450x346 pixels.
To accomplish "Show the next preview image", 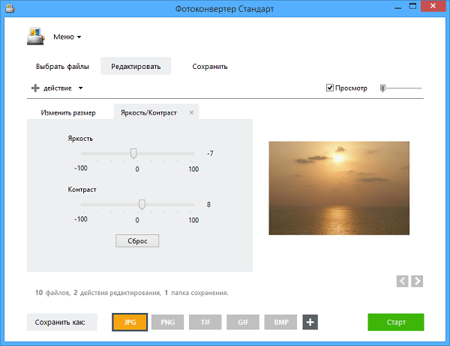I will (x=417, y=281).
